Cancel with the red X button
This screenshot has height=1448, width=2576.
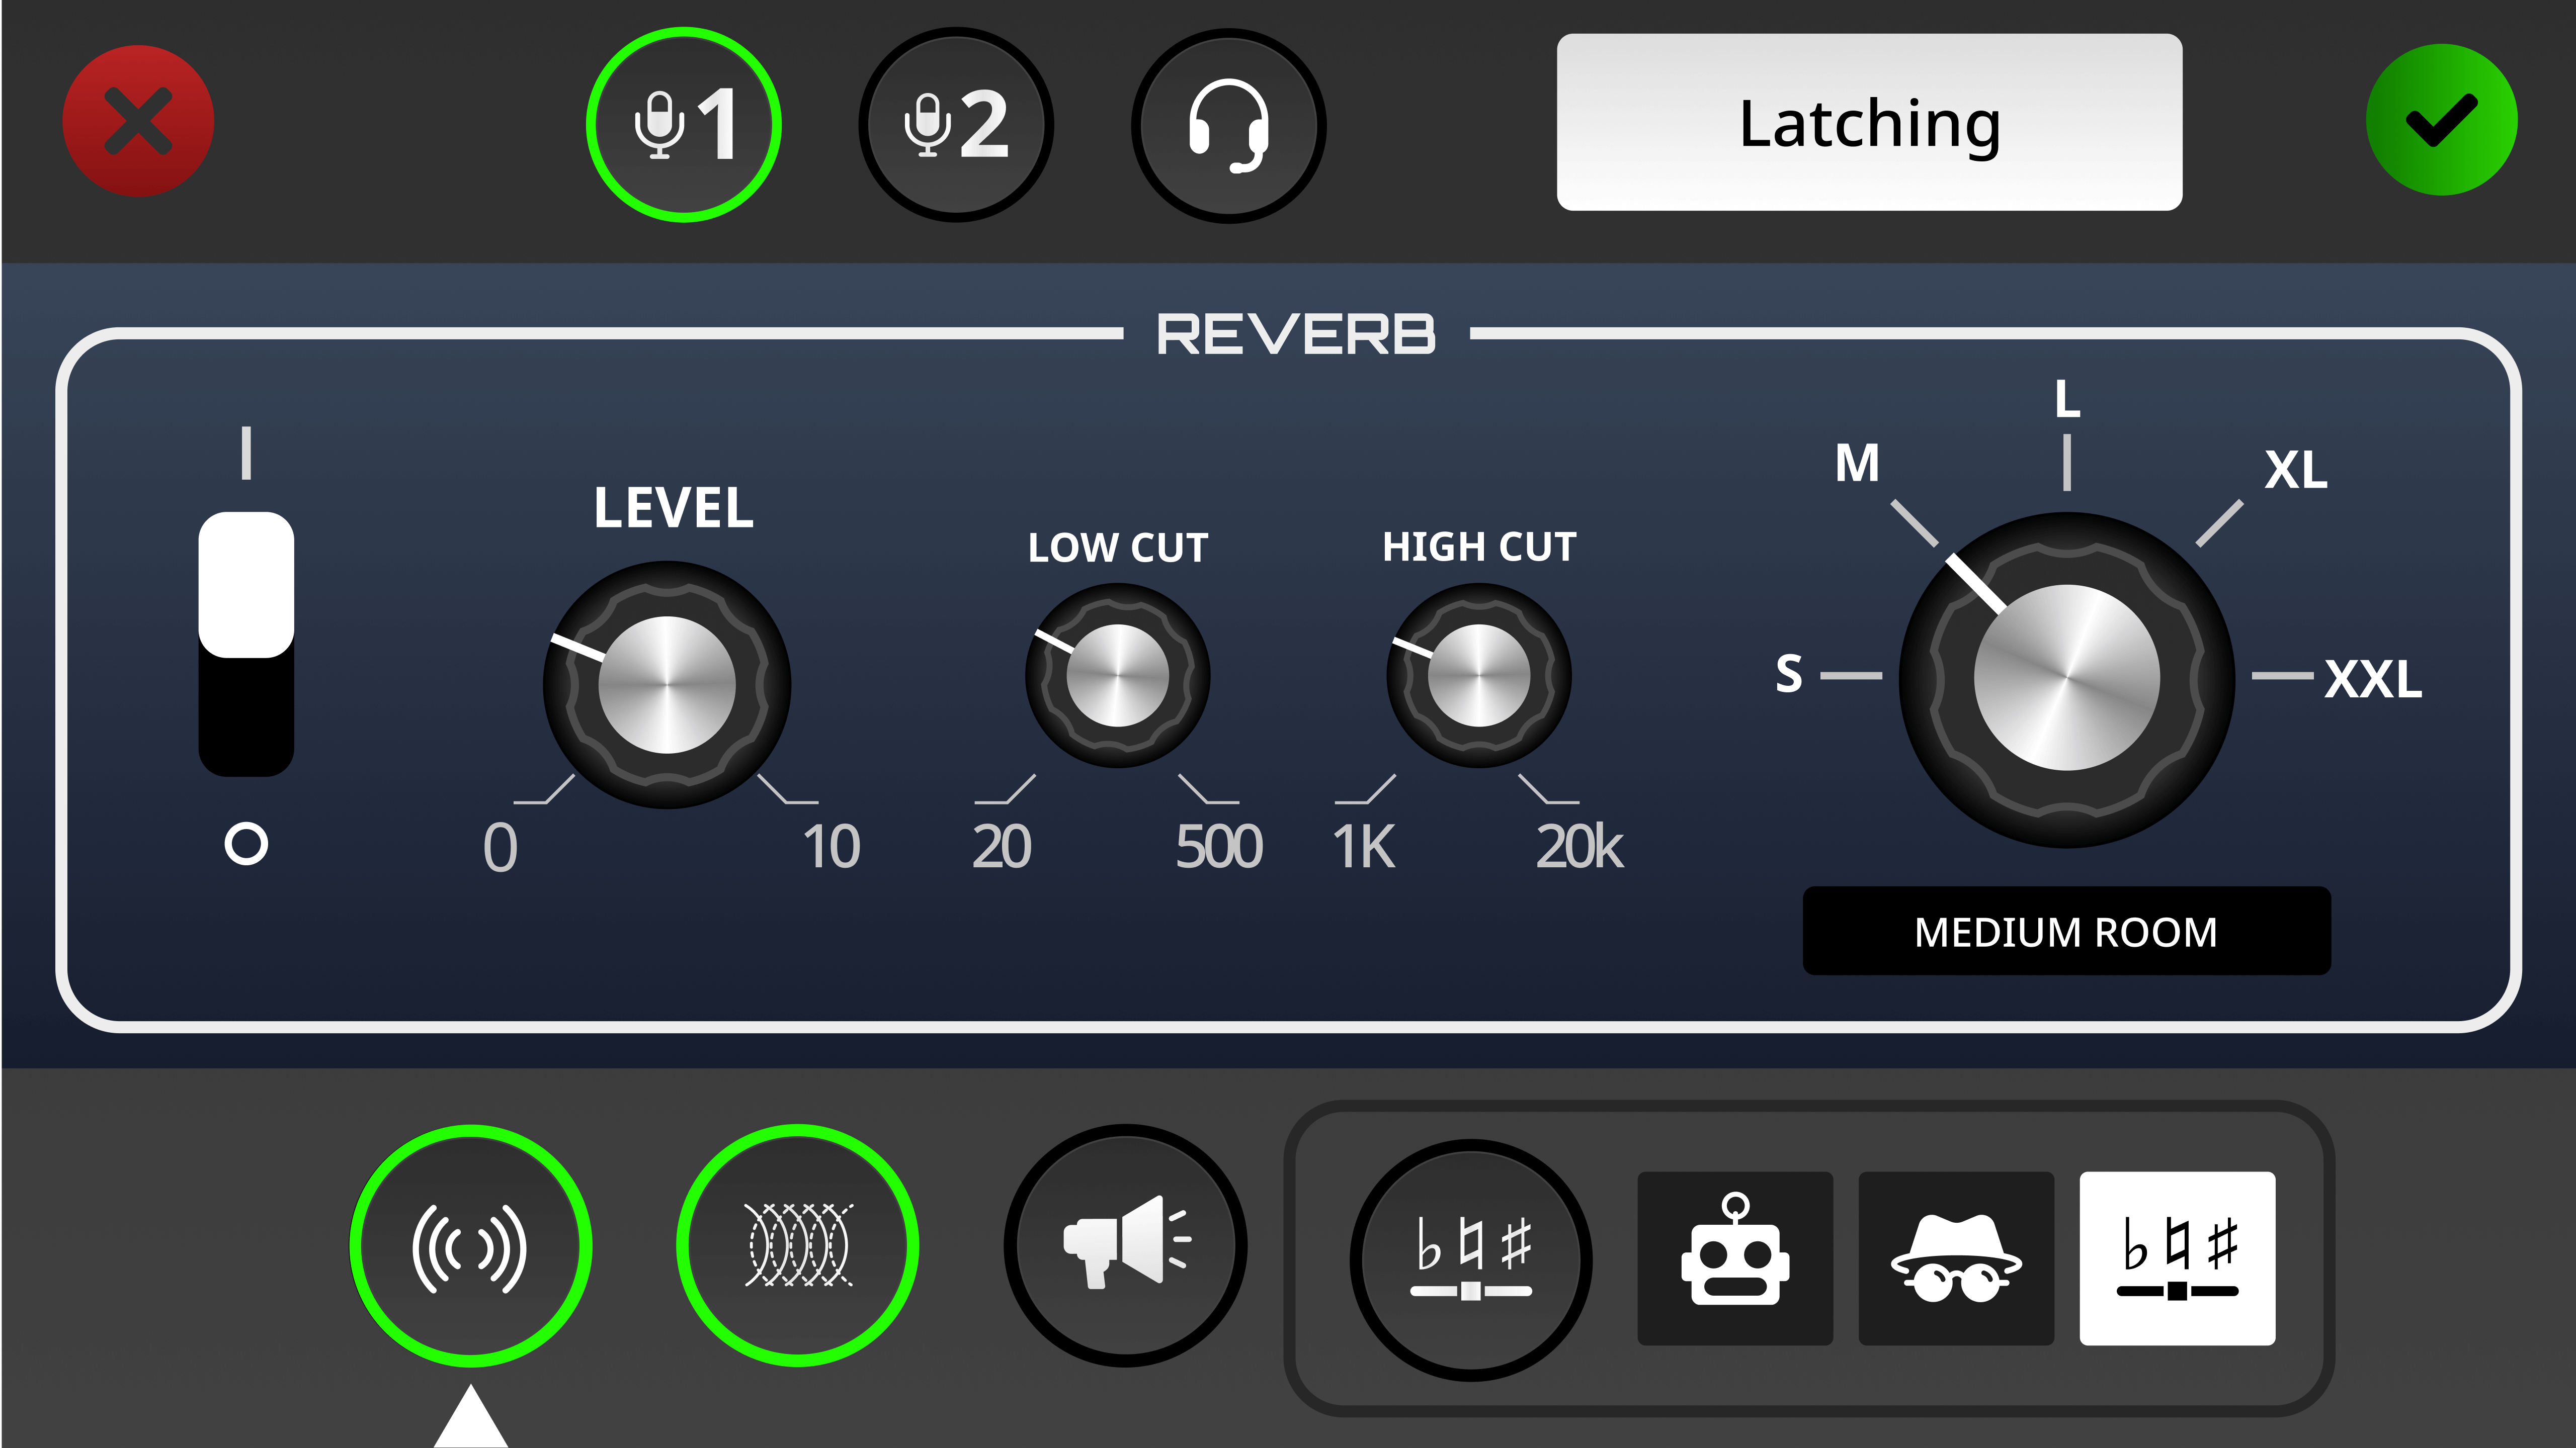coord(138,121)
